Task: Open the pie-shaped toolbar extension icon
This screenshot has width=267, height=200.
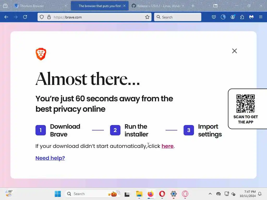Action: point(223,17)
